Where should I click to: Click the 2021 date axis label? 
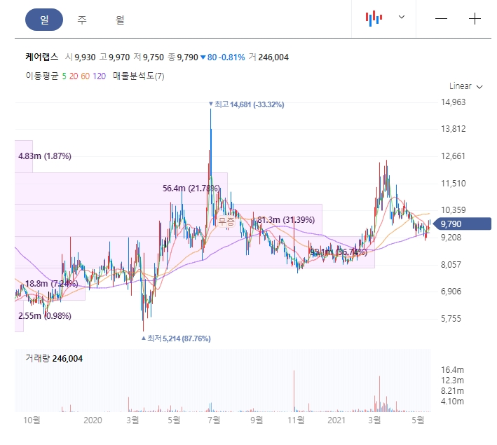click(336, 420)
